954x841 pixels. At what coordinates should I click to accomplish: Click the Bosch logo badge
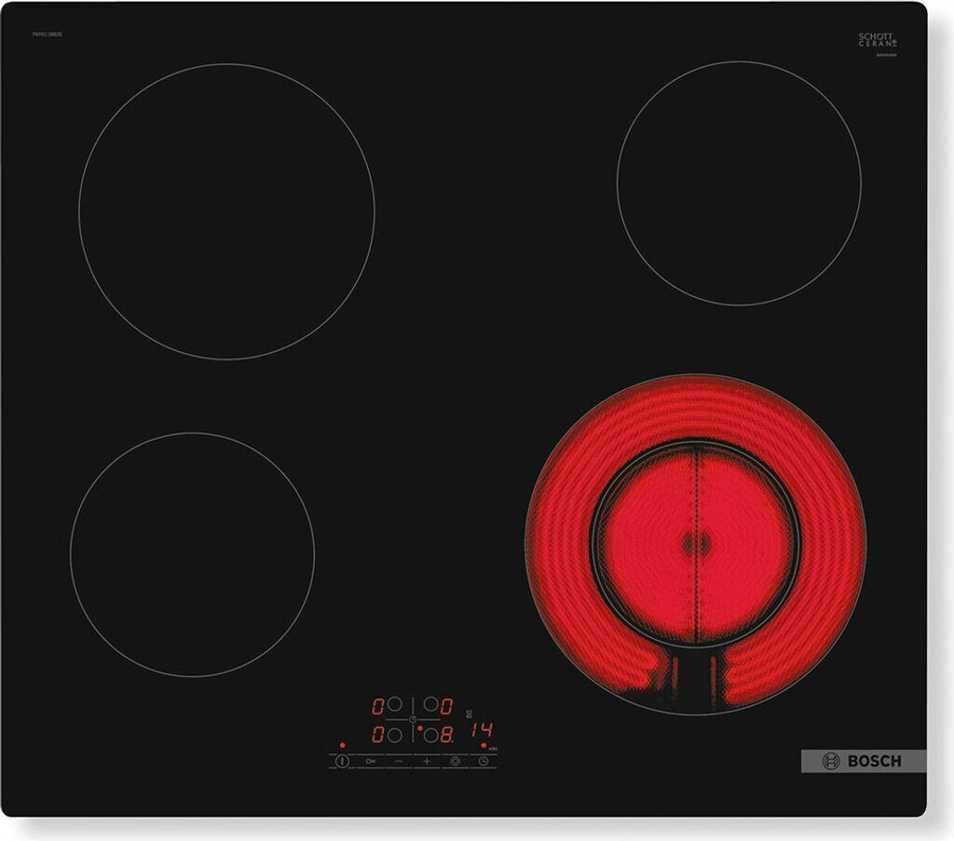coord(863,761)
